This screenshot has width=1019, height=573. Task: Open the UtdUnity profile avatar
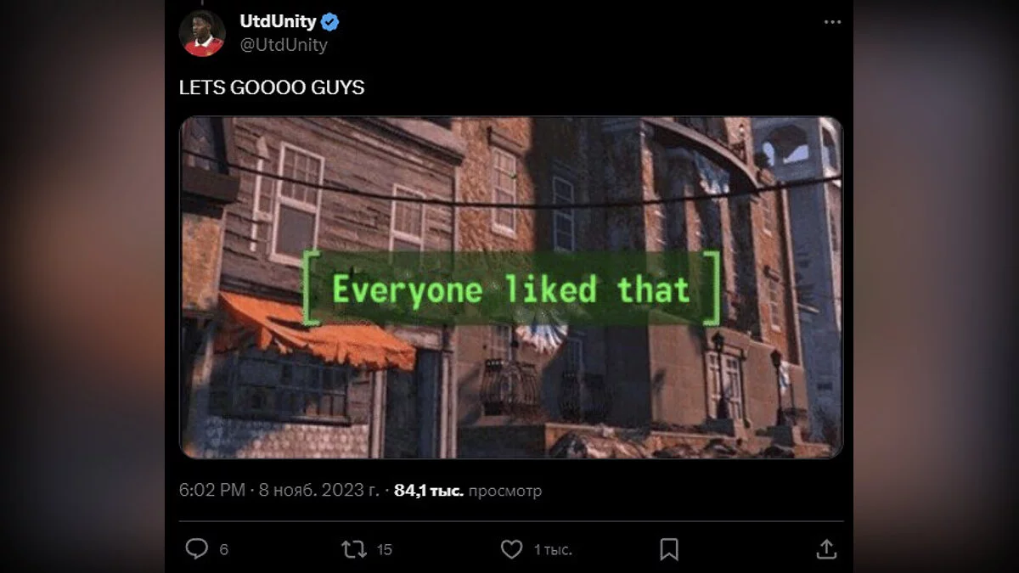click(202, 33)
